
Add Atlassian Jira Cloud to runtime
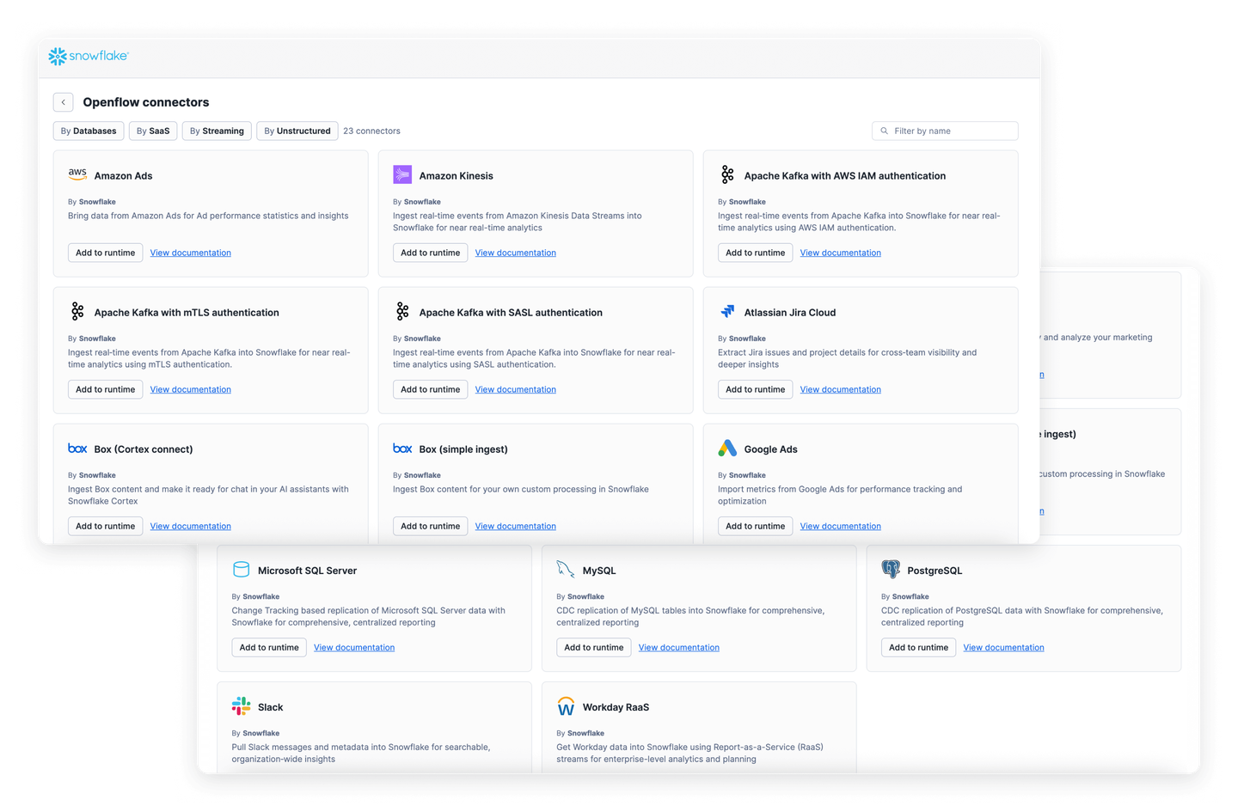pos(756,389)
